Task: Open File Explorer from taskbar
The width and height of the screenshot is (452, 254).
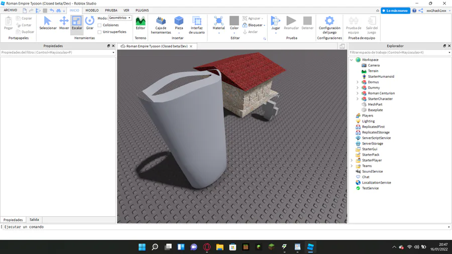Action: (x=219, y=247)
